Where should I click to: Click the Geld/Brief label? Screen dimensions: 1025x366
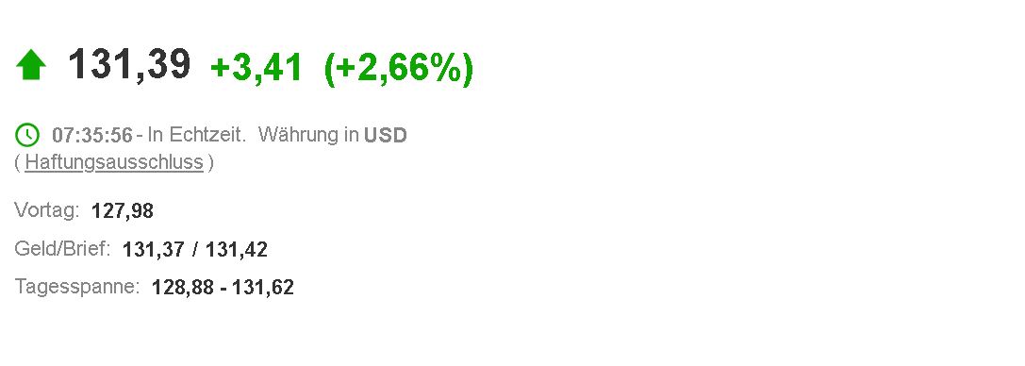63,249
